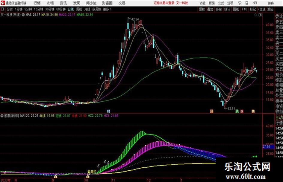This screenshot has width=283, height=182.
Task: Click the 多股 button
Action: pyautogui.click(x=219, y=9)
